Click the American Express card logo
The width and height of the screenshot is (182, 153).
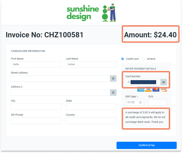(141, 89)
